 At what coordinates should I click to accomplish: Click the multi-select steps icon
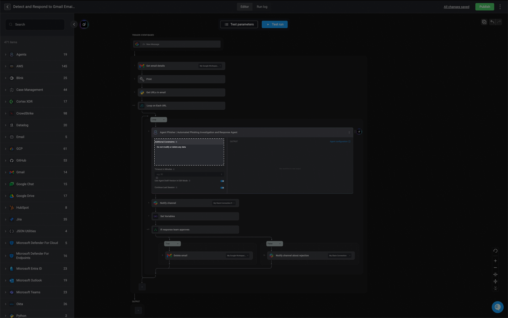484,22
